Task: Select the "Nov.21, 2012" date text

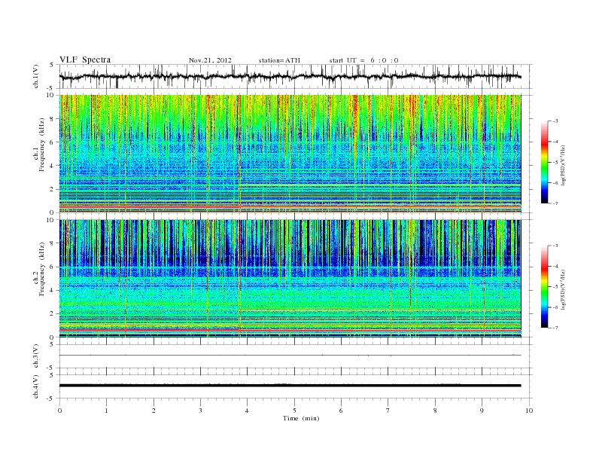Action: pyautogui.click(x=210, y=60)
